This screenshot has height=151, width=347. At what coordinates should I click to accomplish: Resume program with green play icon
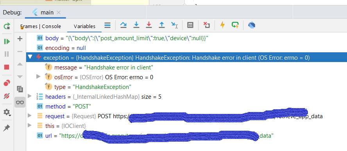(7, 41)
